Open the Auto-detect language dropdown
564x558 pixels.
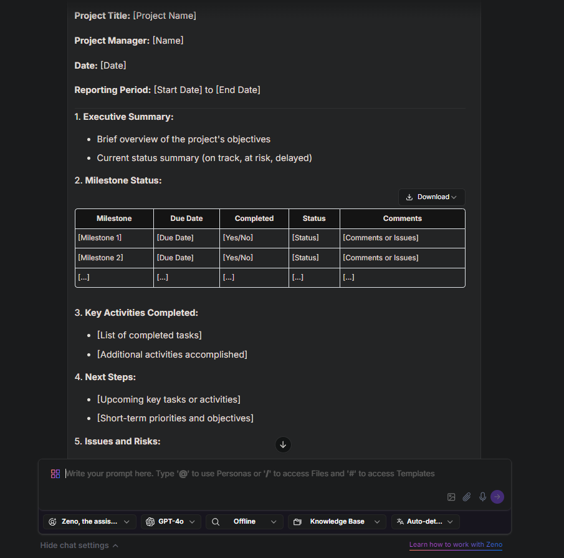tap(425, 522)
